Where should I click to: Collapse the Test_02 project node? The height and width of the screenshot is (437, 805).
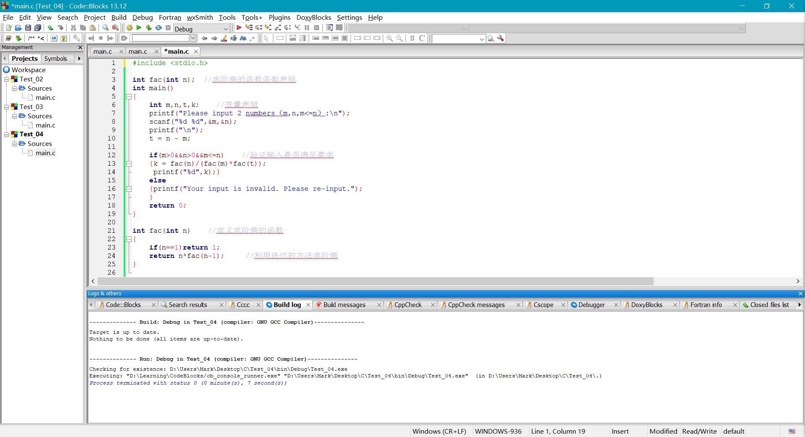point(6,79)
